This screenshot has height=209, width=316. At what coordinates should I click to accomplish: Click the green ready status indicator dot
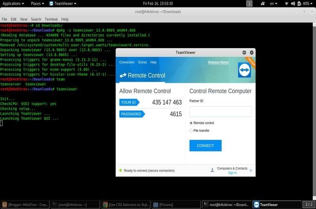[120, 170]
